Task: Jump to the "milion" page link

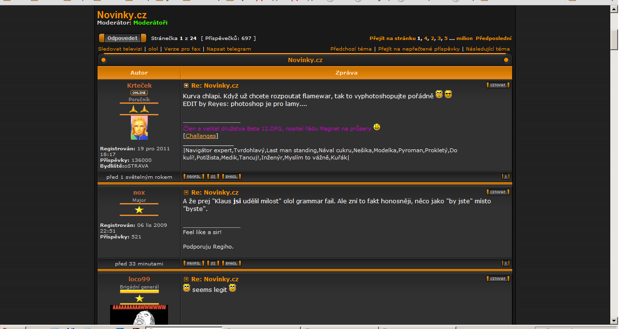Action: (464, 39)
